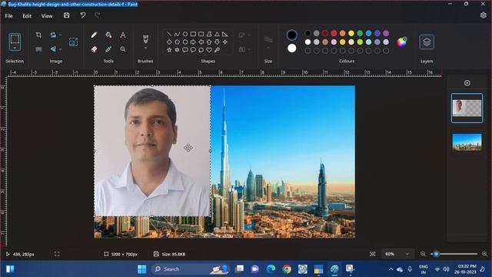Image resolution: width=492 pixels, height=277 pixels.
Task: Choose the Up arrow shape
Action: coord(209,42)
